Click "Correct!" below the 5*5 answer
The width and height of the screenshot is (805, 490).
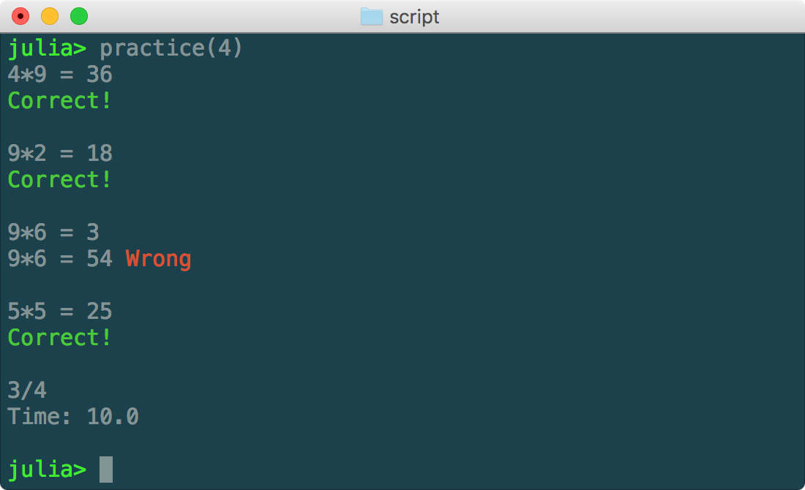[60, 338]
